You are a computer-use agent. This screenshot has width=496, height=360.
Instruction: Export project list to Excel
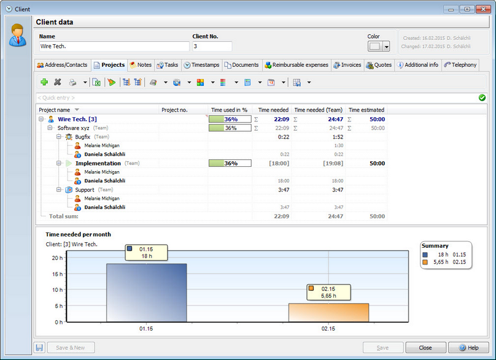[96, 83]
